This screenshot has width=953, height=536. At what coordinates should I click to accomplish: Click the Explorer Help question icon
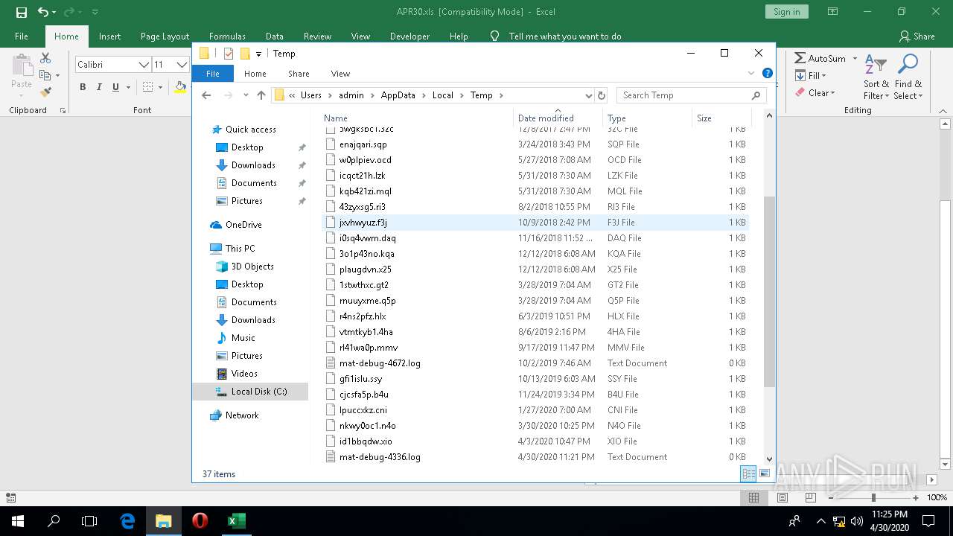click(767, 73)
